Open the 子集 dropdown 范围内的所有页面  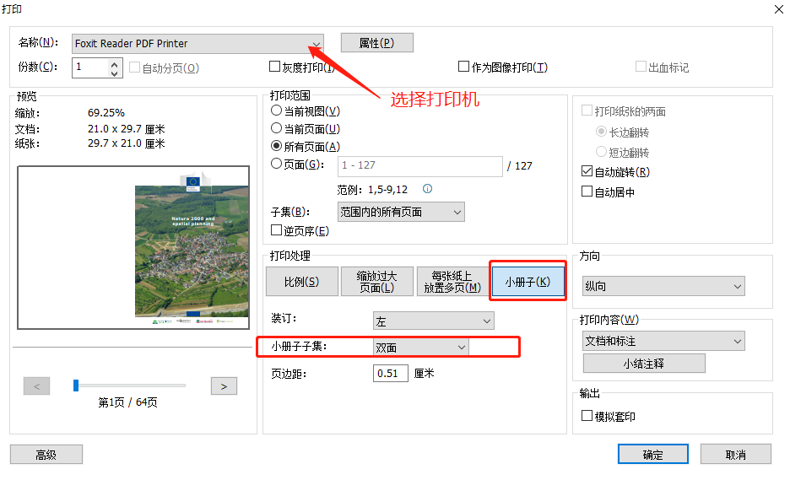pos(401,212)
